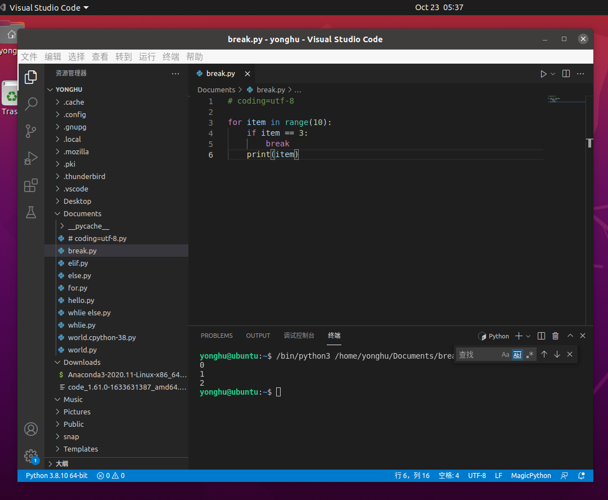Open world.py in the explorer
The height and width of the screenshot is (500, 608).
click(x=116, y=350)
